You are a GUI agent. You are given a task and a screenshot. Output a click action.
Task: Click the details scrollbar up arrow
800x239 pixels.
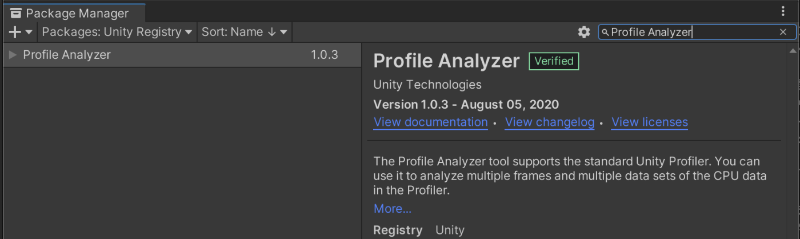[793, 51]
